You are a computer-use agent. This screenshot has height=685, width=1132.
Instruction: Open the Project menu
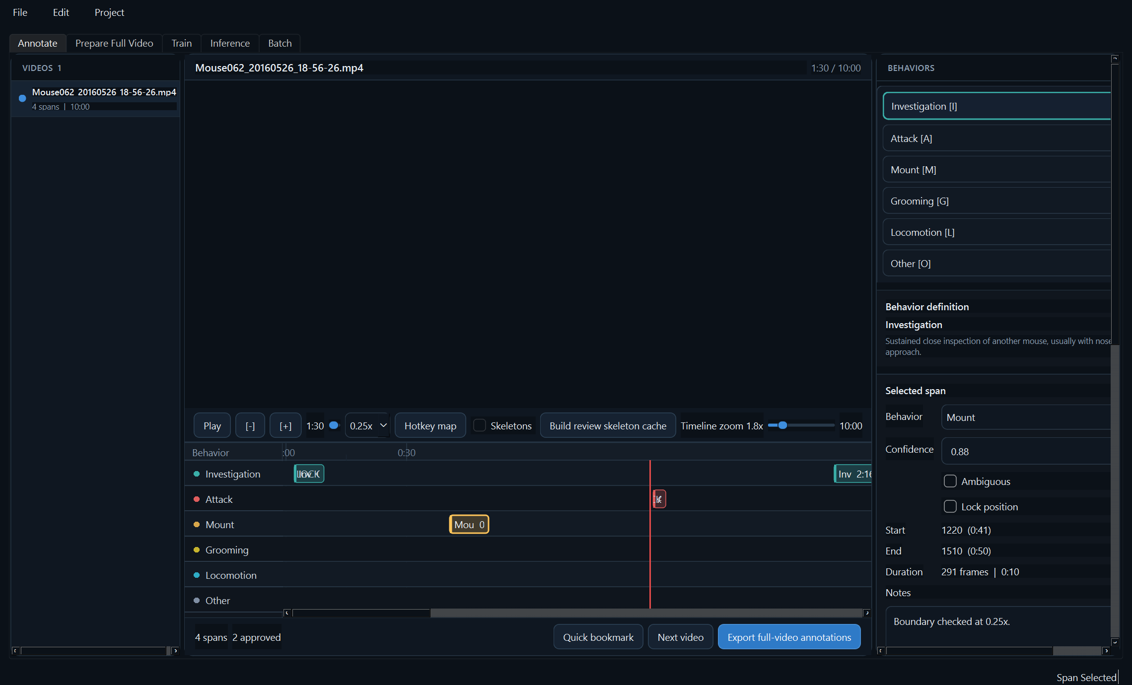pos(109,12)
